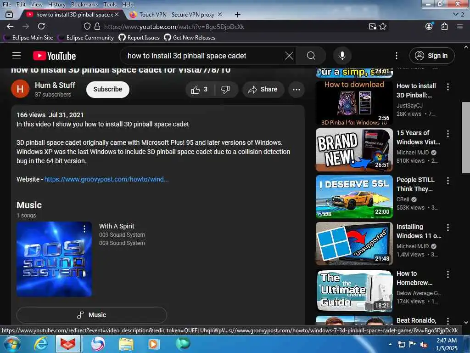The image size is (470, 353).
Task: Open the Bookmarks menu
Action: (x=84, y=4)
